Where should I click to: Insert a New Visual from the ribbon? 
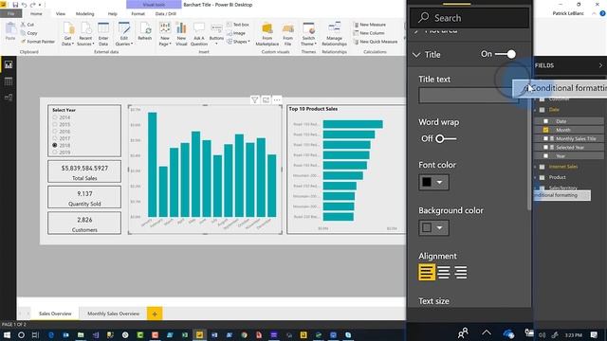click(x=181, y=34)
